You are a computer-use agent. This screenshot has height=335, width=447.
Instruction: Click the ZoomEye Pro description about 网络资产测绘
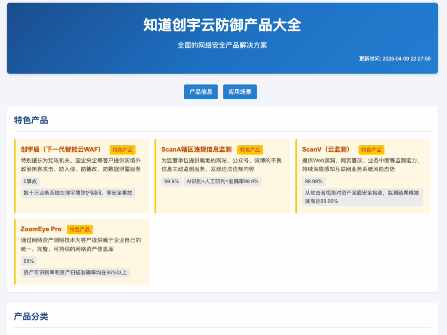[81, 245]
